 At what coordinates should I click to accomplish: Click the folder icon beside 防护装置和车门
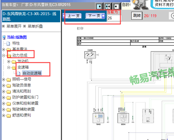point(9,98)
